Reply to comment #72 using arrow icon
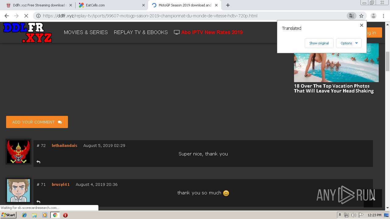The image size is (390, 219). 38,162
